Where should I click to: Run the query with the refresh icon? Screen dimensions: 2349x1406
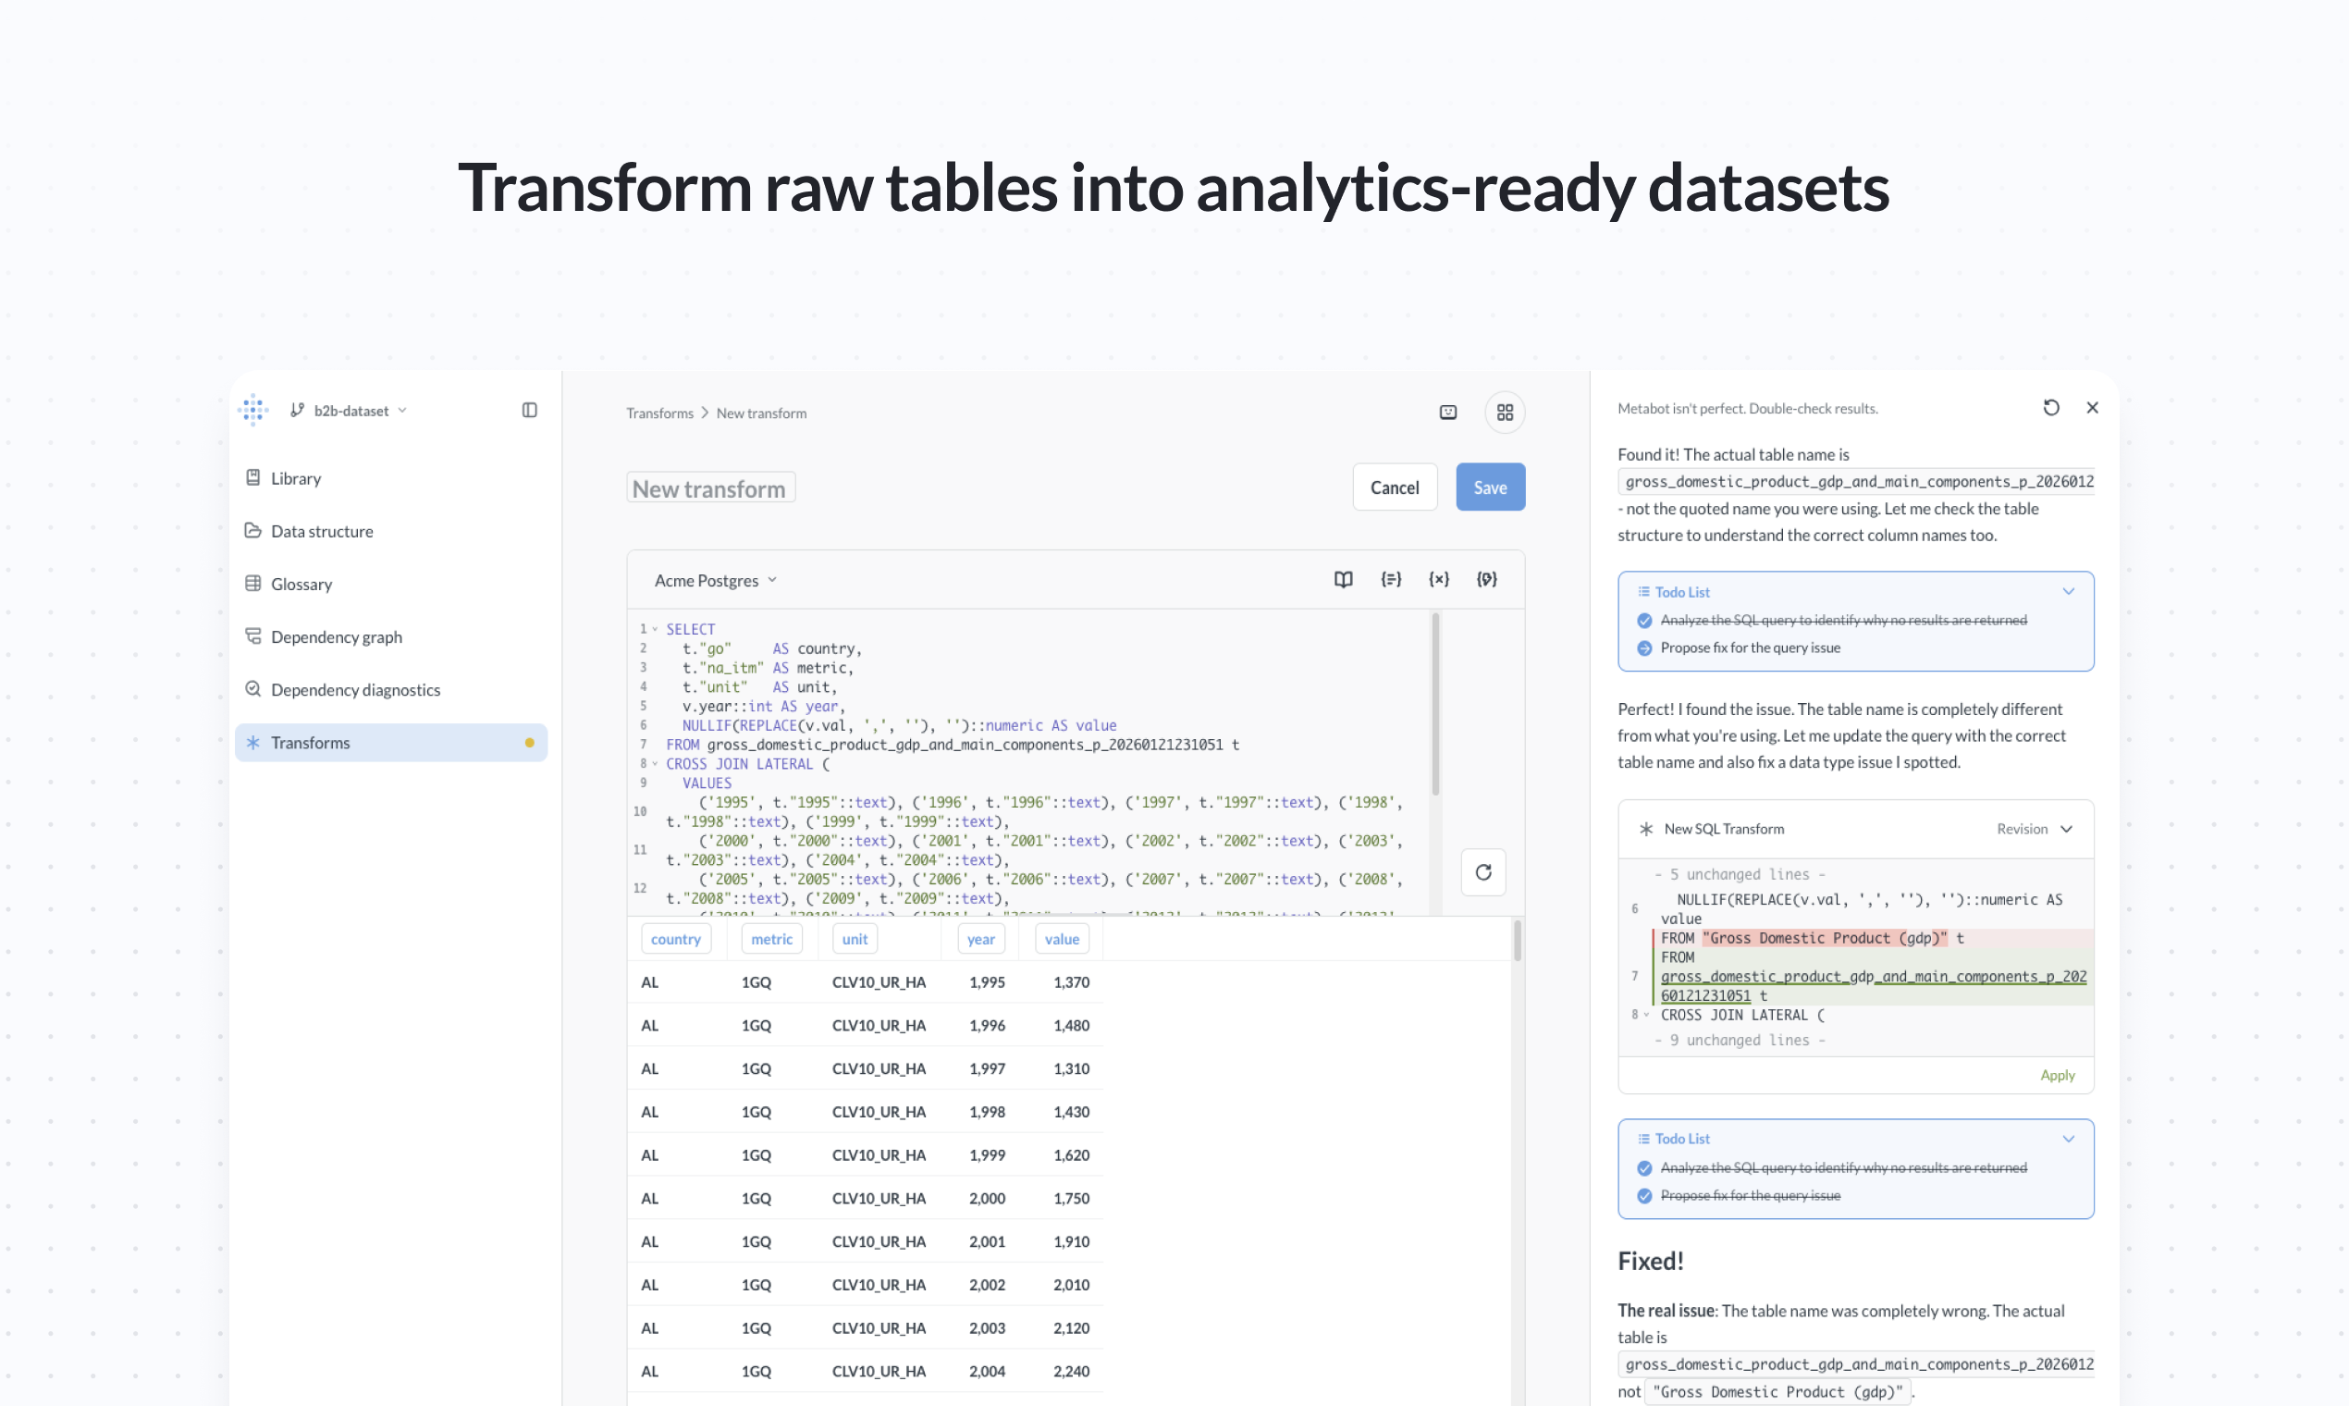tap(1483, 872)
